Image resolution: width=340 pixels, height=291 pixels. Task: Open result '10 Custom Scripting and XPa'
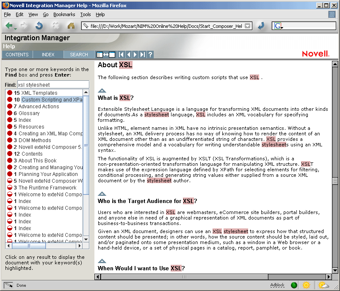pyautogui.click(x=44, y=100)
